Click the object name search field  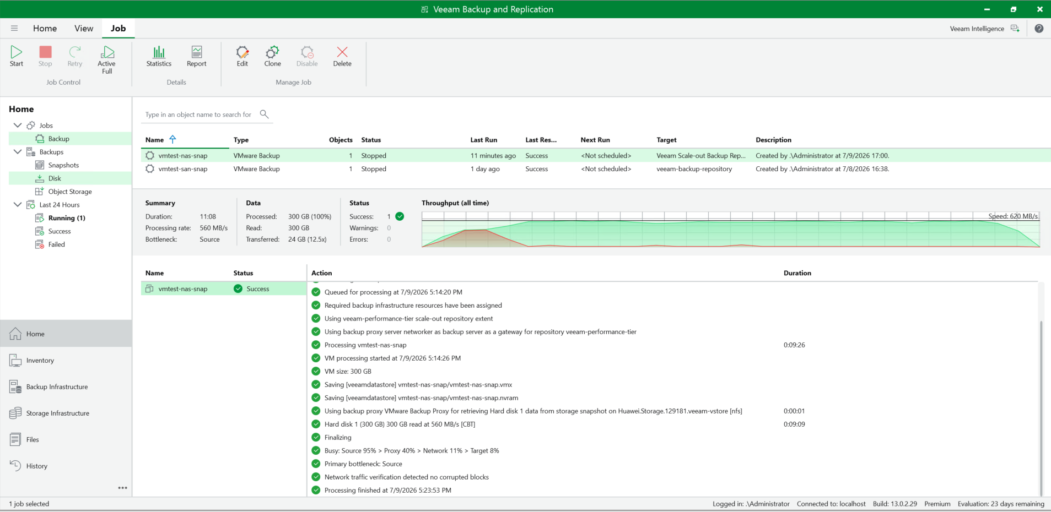click(x=199, y=115)
